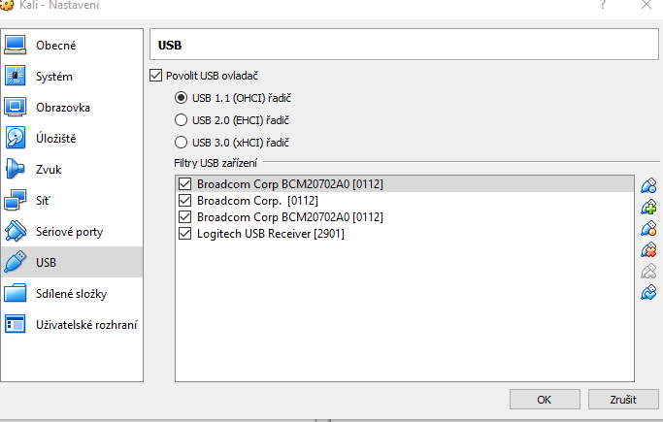Viewport: 663px width, 422px height.
Task: Edit the selected USB filter
Action: pyautogui.click(x=649, y=228)
